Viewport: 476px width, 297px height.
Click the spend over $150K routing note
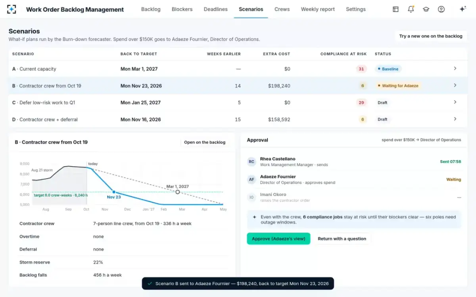[x=421, y=140]
